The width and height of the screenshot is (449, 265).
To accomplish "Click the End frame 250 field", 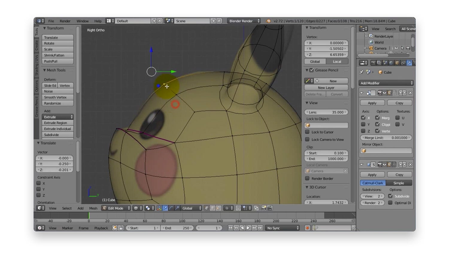I will pyautogui.click(x=177, y=228).
